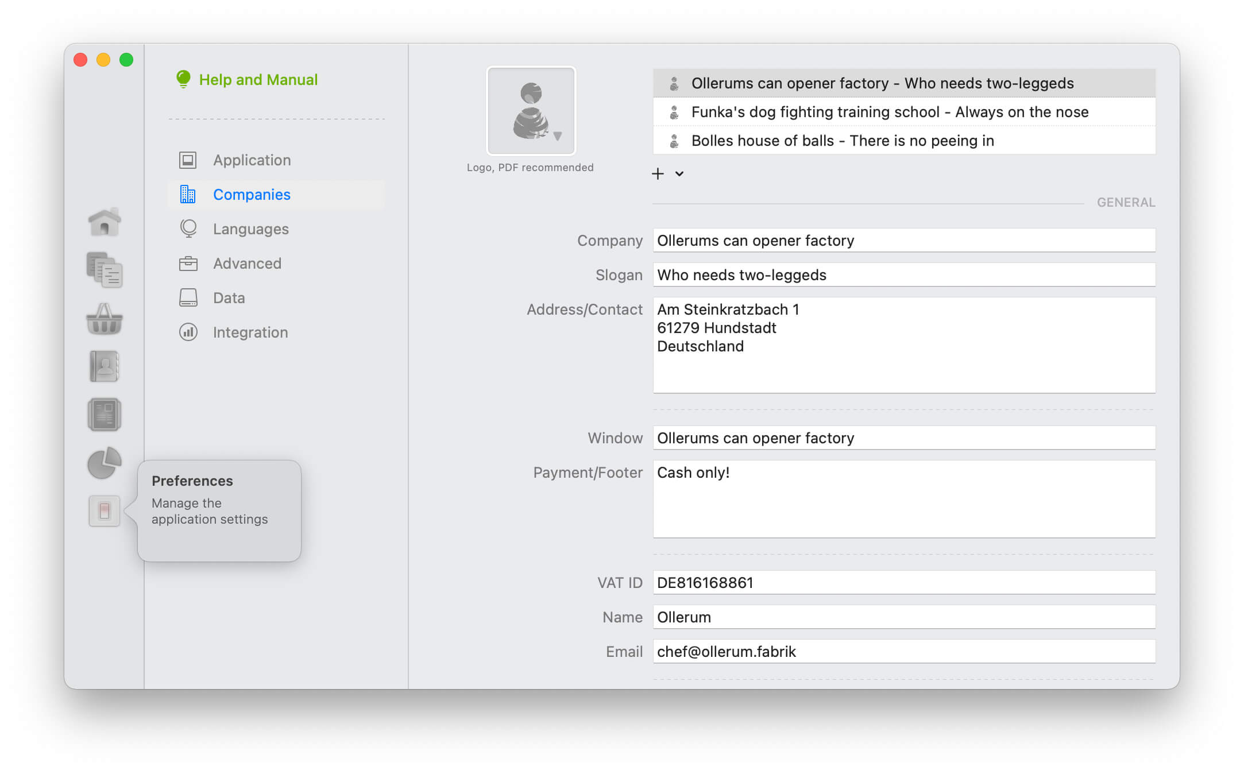Switch to the Application settings section
This screenshot has height=774, width=1244.
(x=252, y=160)
